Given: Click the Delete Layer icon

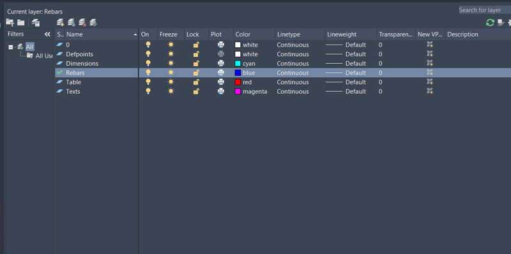Looking at the screenshot, I should coord(82,22).
